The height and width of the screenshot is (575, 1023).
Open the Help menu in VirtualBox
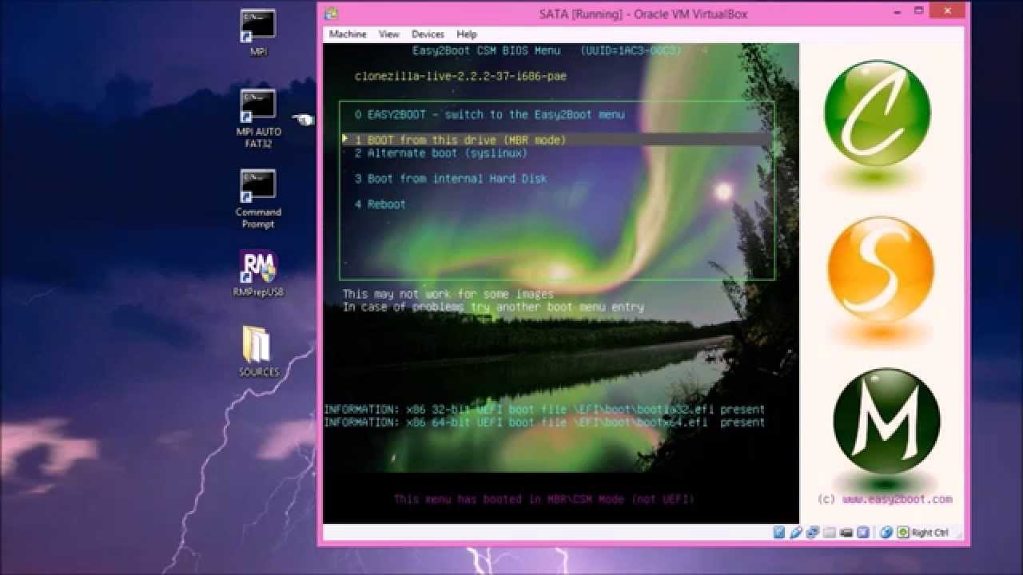point(467,34)
